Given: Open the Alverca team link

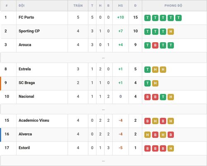Looking at the screenshot, I should point(25,134).
